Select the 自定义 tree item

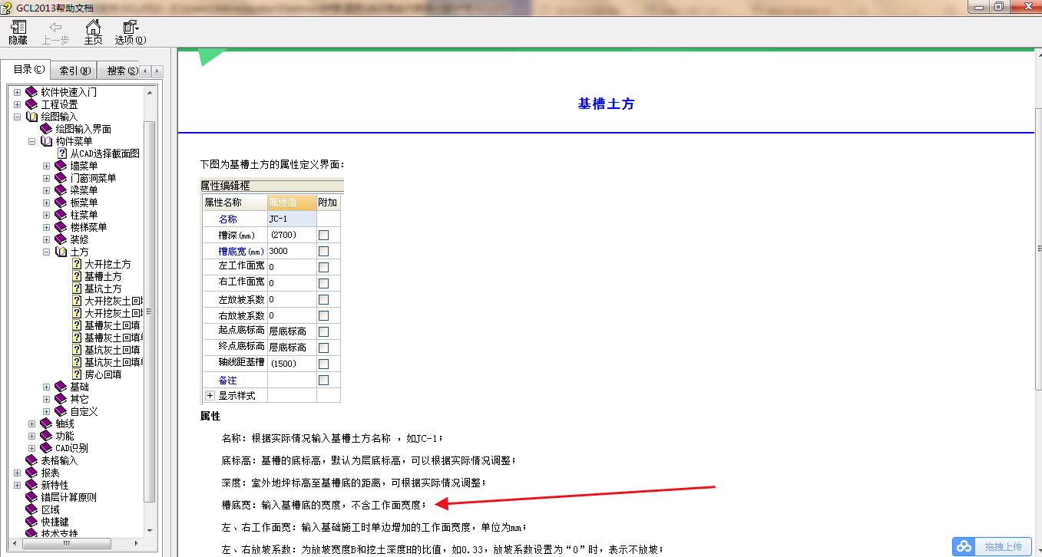coord(84,411)
